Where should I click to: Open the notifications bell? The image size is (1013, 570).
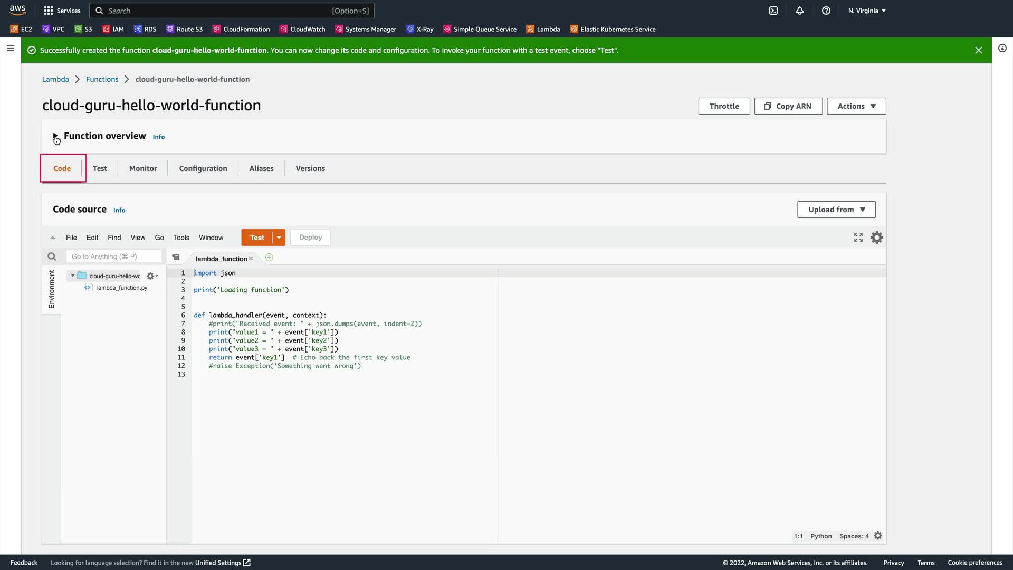click(800, 11)
